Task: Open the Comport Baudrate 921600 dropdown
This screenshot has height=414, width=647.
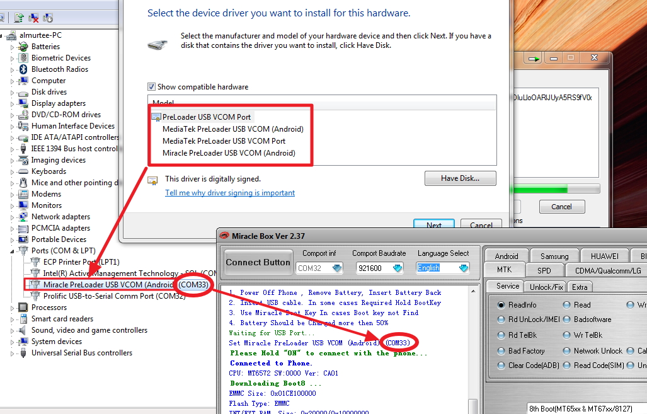Action: click(x=398, y=268)
